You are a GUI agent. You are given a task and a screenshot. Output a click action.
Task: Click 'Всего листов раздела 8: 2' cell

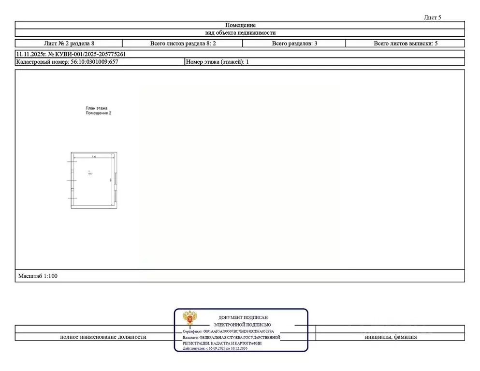pos(183,43)
